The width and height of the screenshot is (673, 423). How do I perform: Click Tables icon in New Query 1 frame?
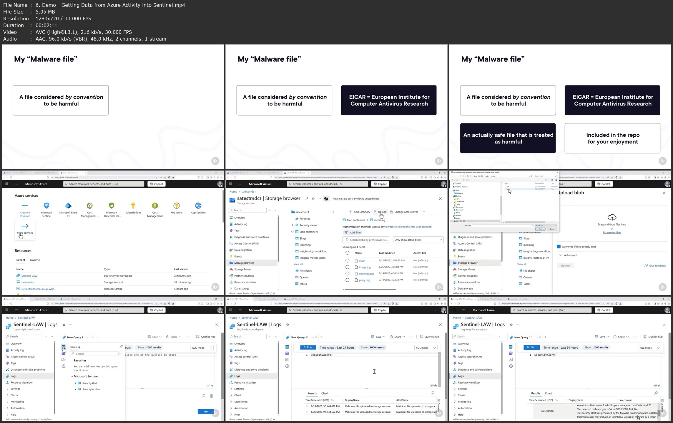tap(63, 347)
